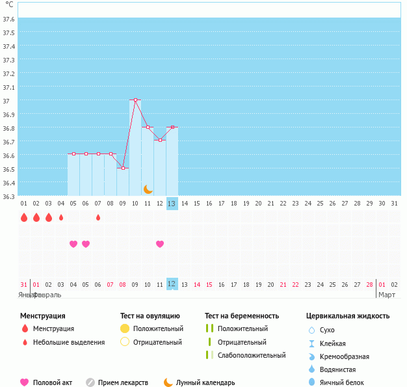This screenshot has height=387, width=407.
Task: Click the small discharge drop on day 07
Action: click(x=98, y=217)
